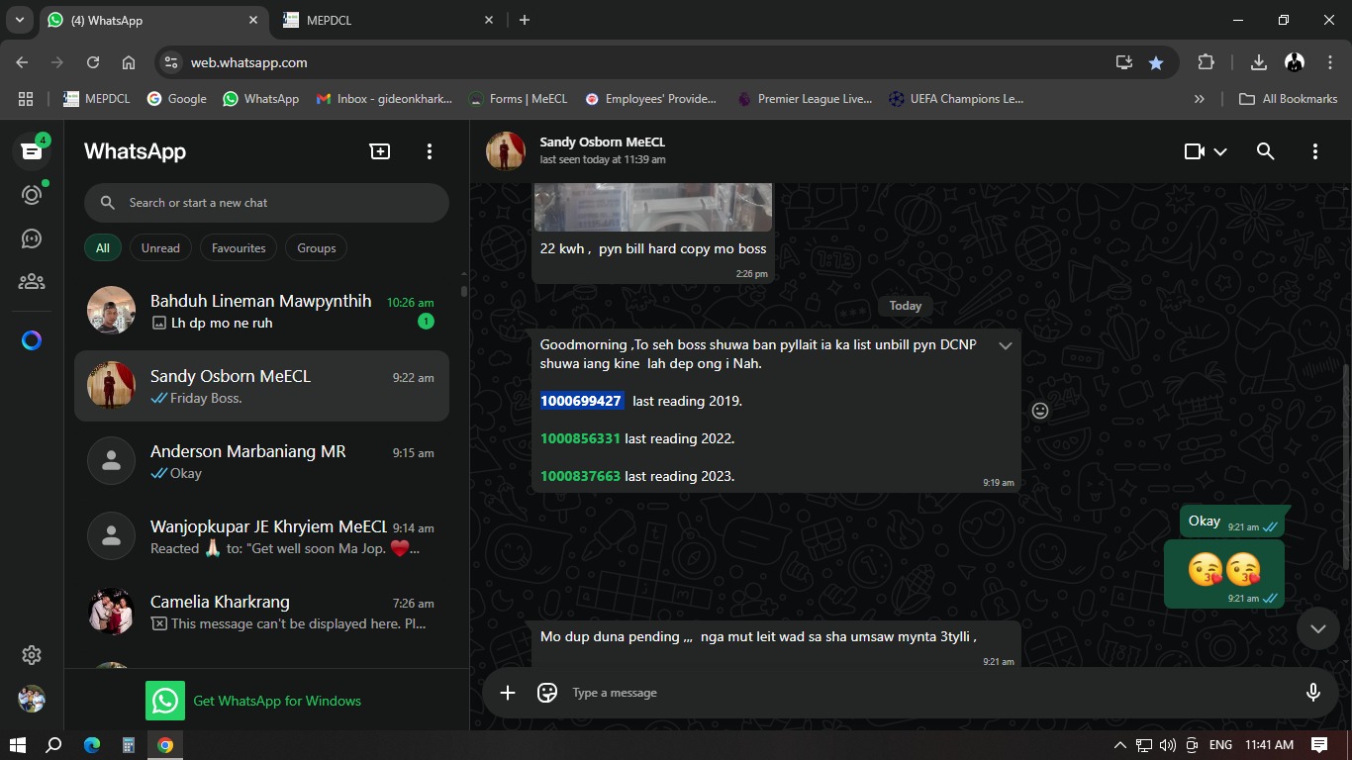Open the emoji and sticker picker
This screenshot has width=1352, height=760.
click(547, 693)
